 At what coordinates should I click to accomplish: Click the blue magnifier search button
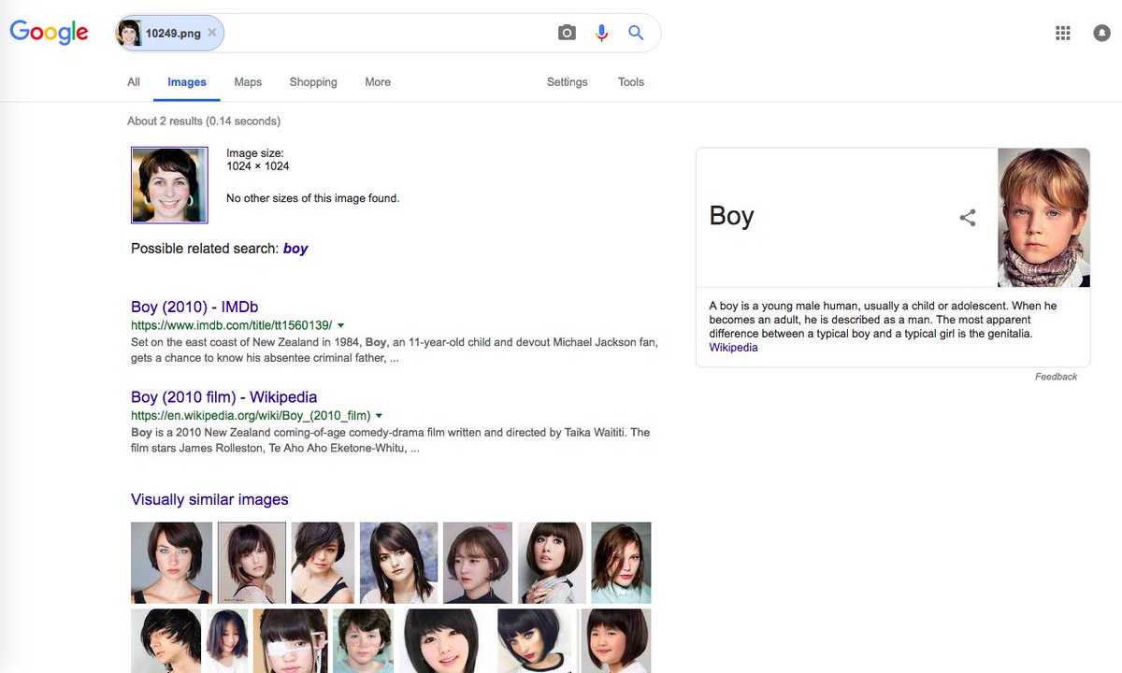coord(636,33)
